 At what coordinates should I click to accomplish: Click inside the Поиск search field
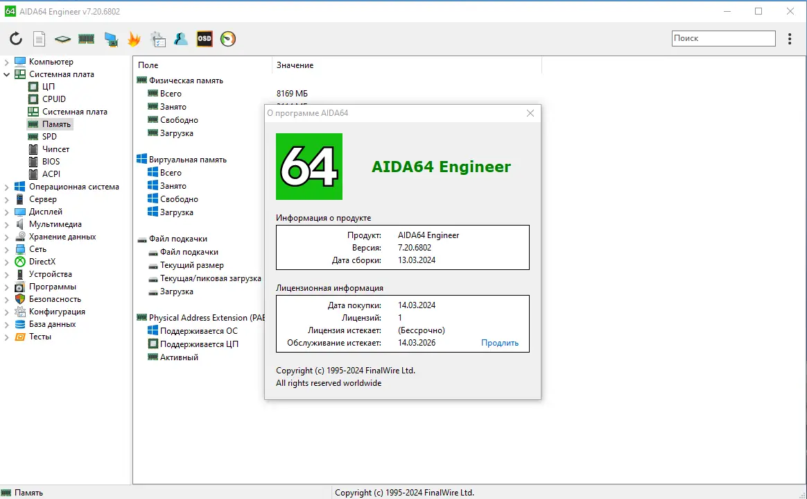(723, 38)
